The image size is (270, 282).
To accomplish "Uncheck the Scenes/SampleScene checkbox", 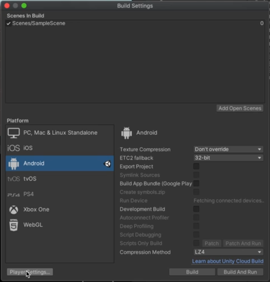I will pyautogui.click(x=8, y=23).
